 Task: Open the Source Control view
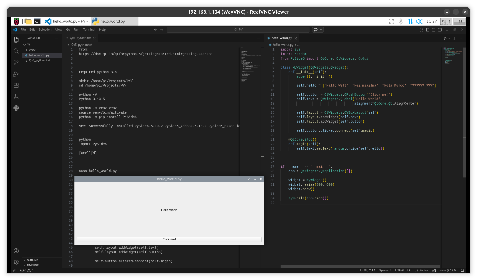16,63
